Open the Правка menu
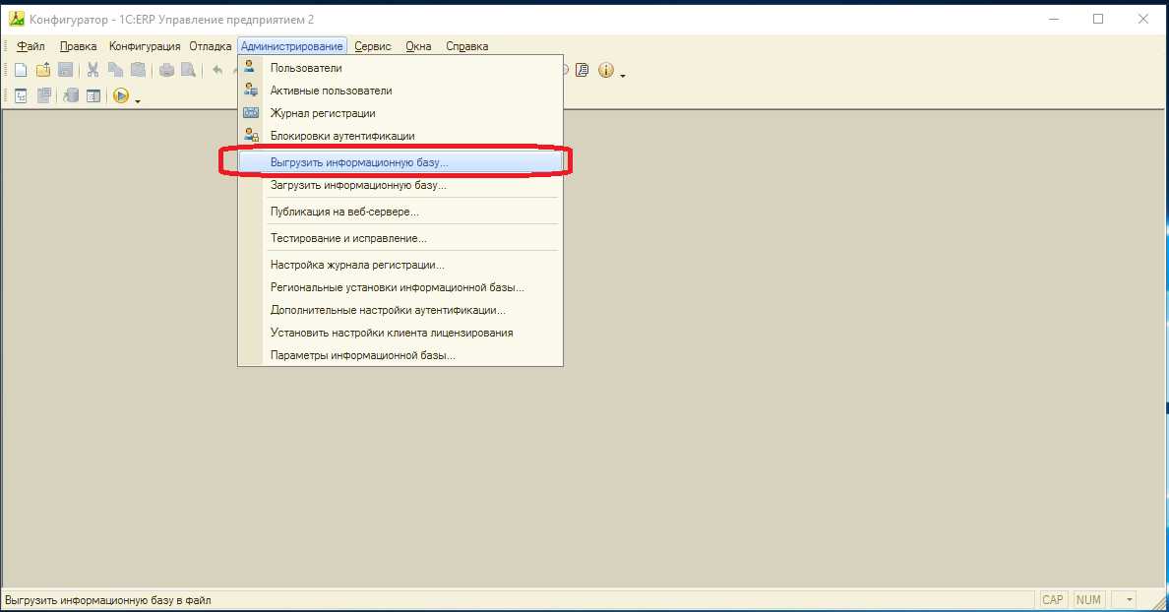The height and width of the screenshot is (612, 1169). coord(79,46)
